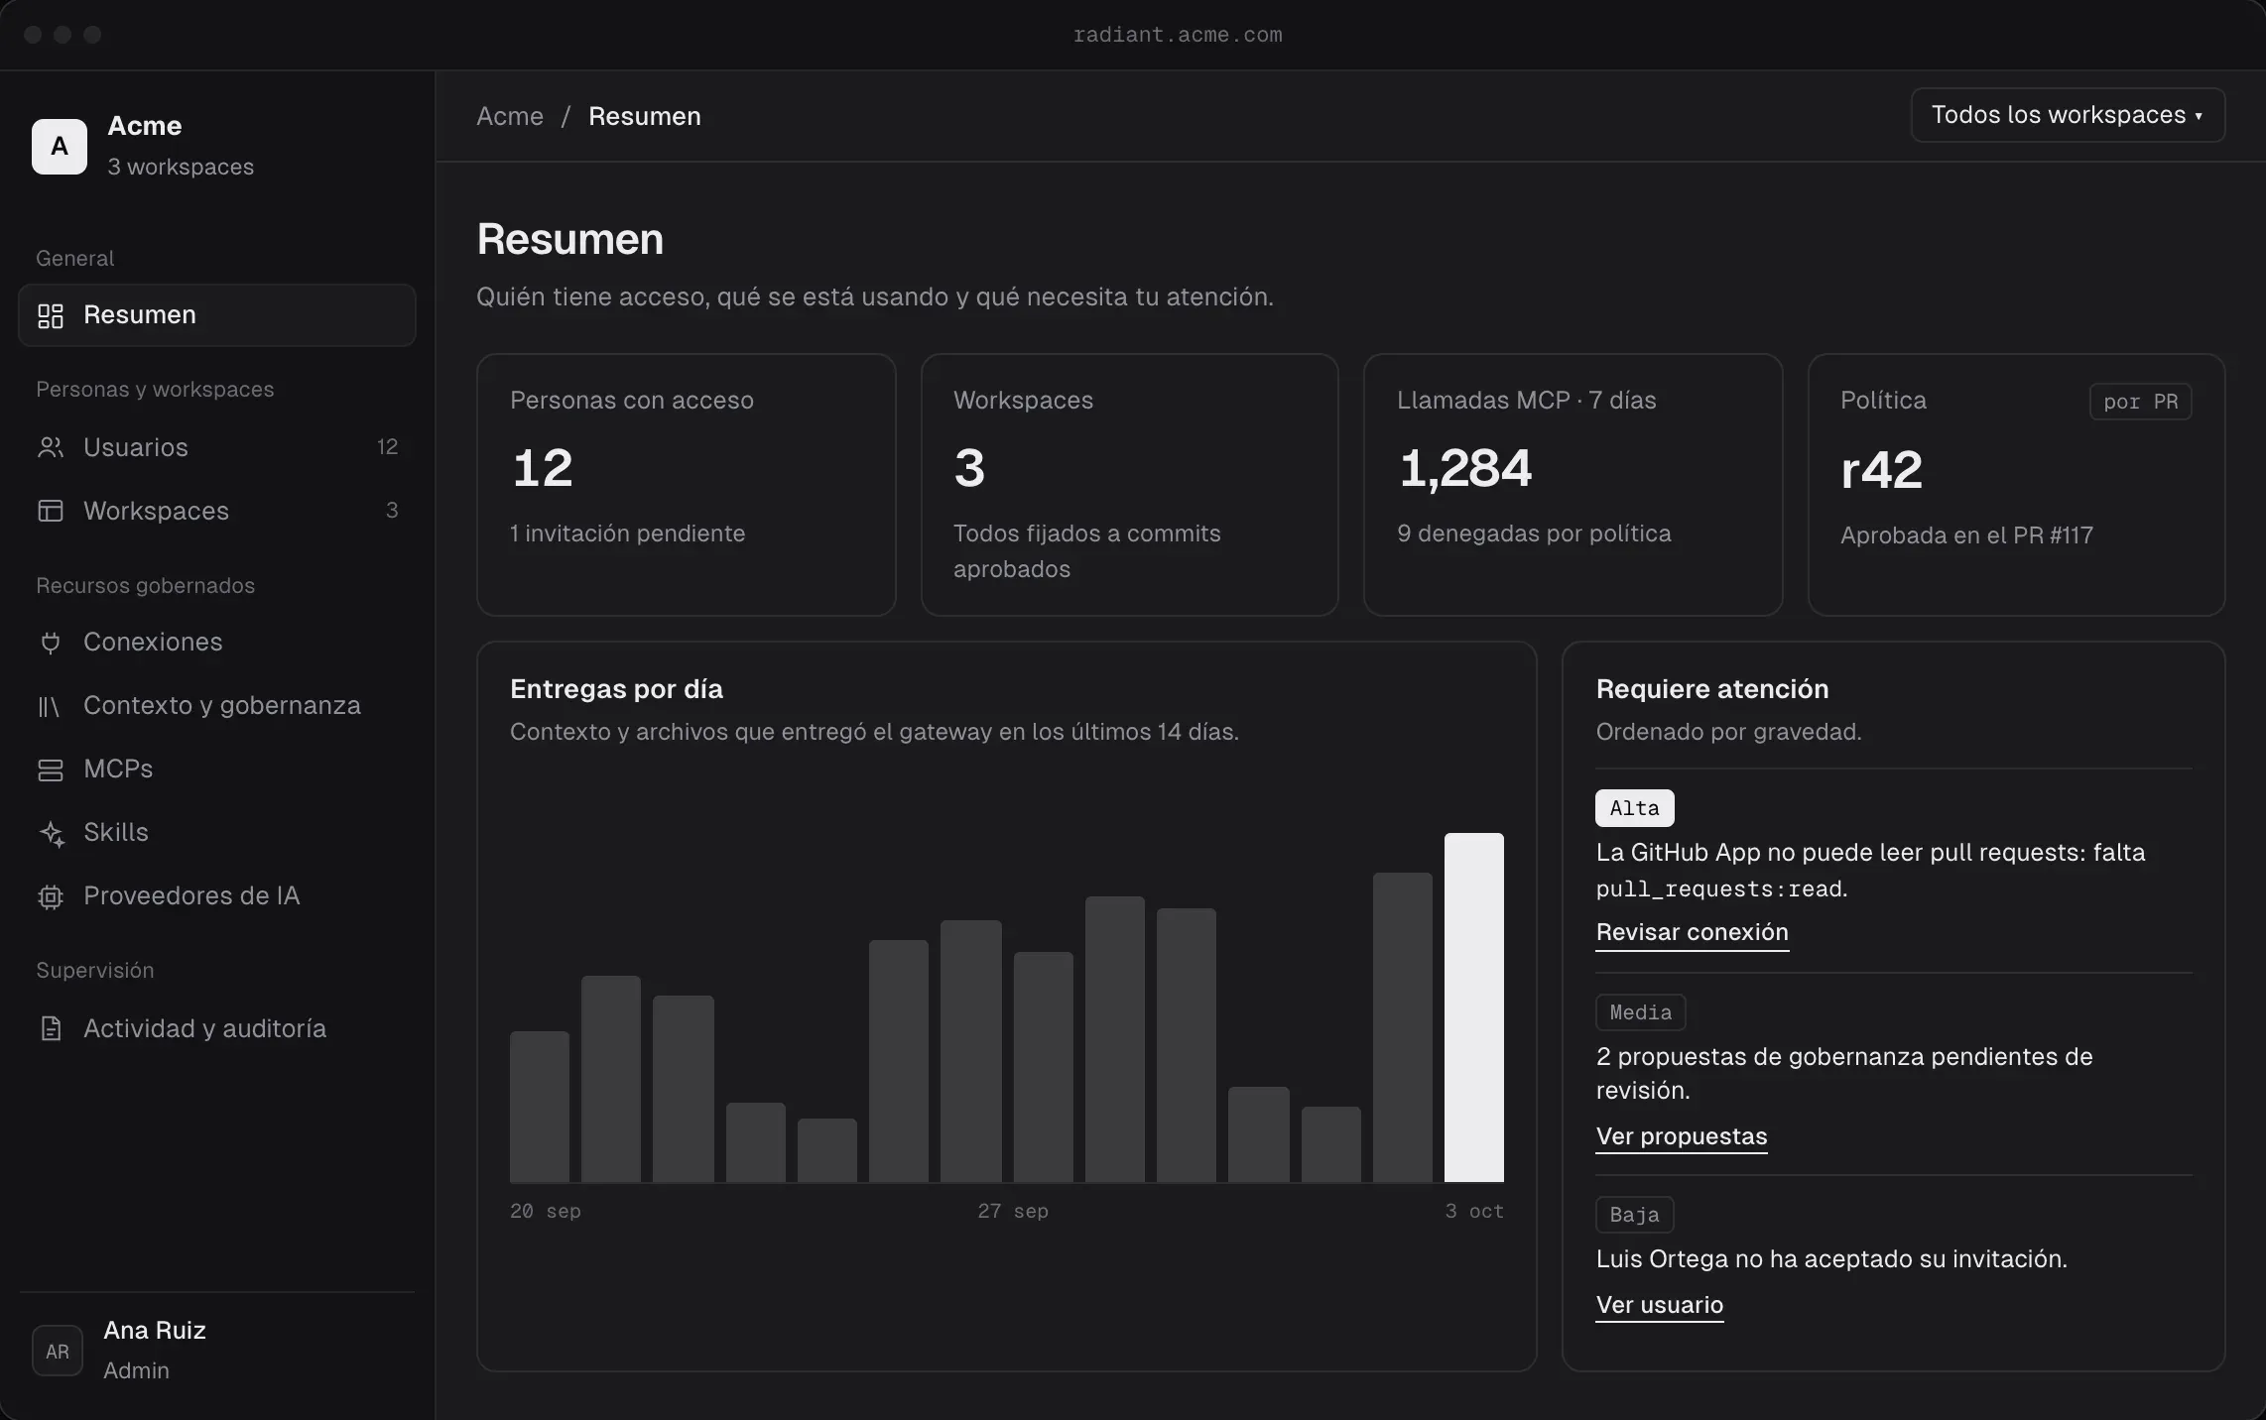Click the radiant.acme.com address bar
This screenshot has width=2266, height=1420.
[x=1178, y=35]
